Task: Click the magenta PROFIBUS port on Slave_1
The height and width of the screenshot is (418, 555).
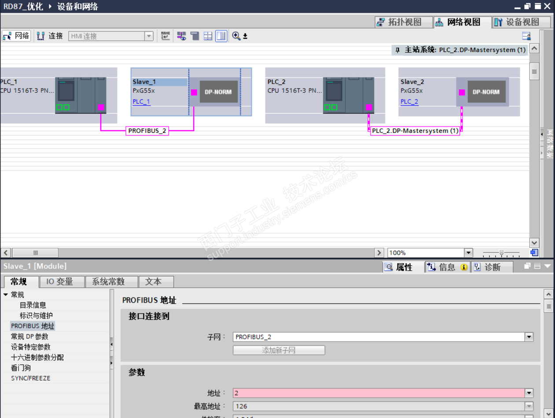Action: click(x=194, y=92)
